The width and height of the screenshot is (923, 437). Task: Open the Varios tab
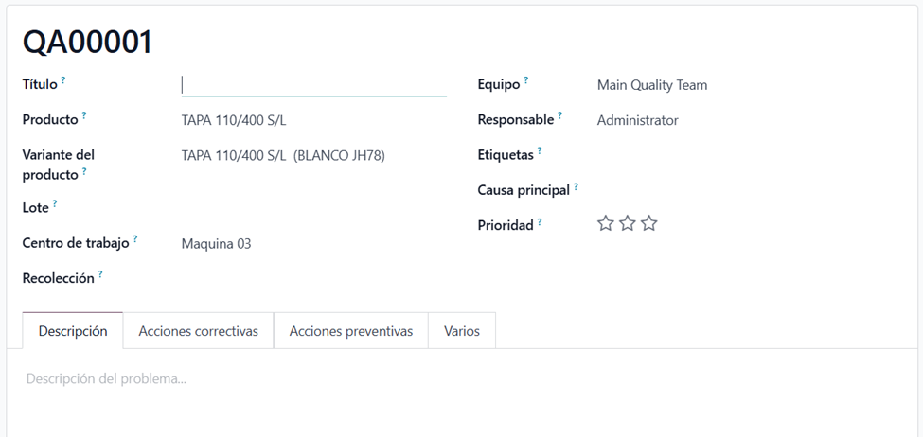462,331
